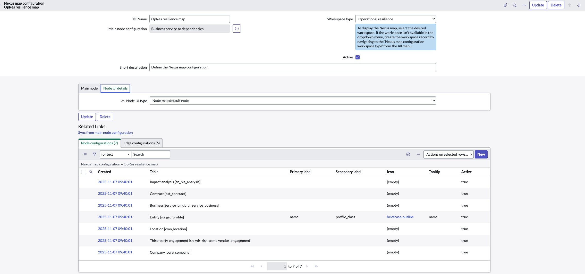The height and width of the screenshot is (274, 585).
Task: Open Third-party engagement row created date link
Action: (x=115, y=241)
